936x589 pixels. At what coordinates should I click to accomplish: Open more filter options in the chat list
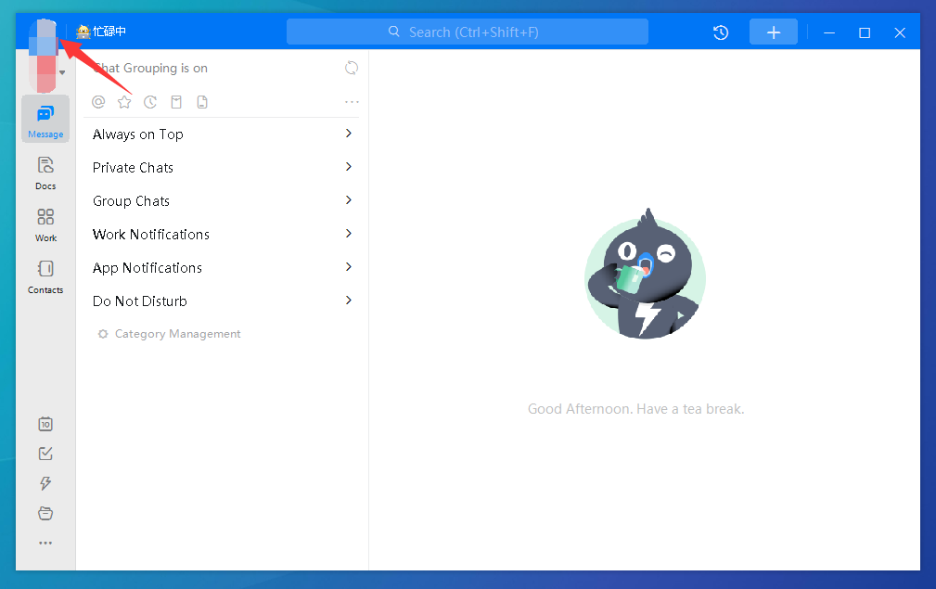click(x=353, y=102)
